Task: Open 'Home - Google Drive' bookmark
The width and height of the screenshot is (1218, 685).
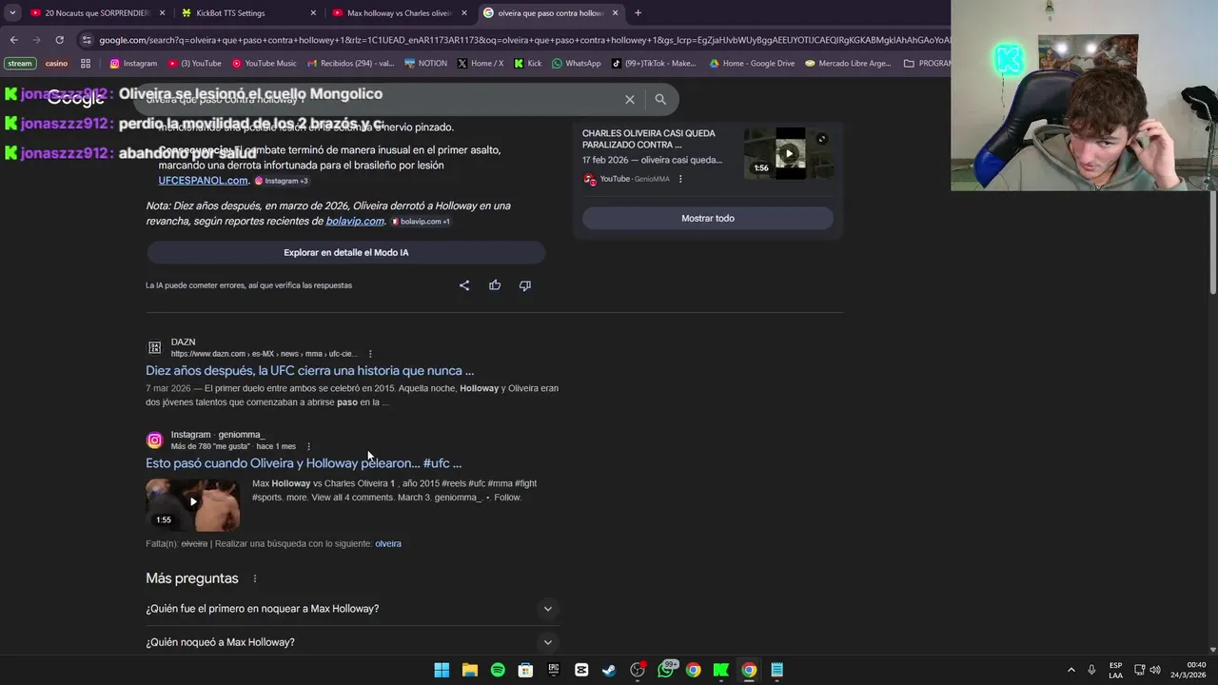Action: coord(752,64)
